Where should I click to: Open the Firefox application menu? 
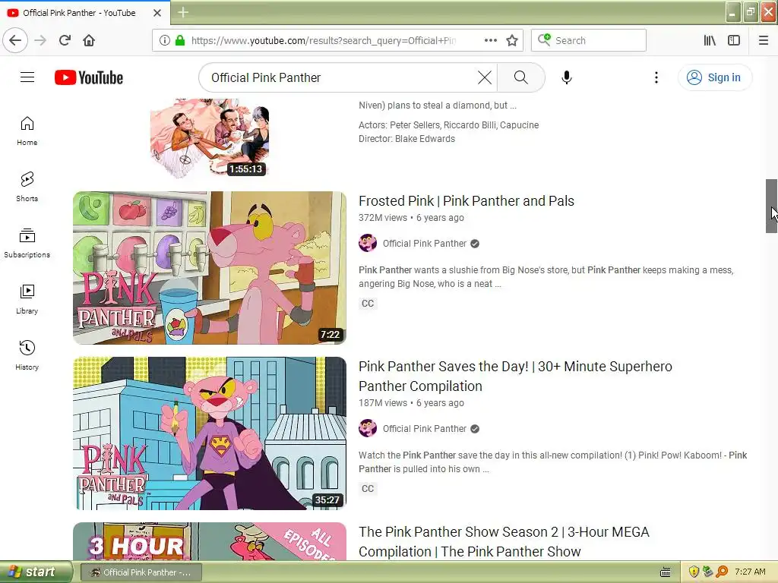[764, 41]
